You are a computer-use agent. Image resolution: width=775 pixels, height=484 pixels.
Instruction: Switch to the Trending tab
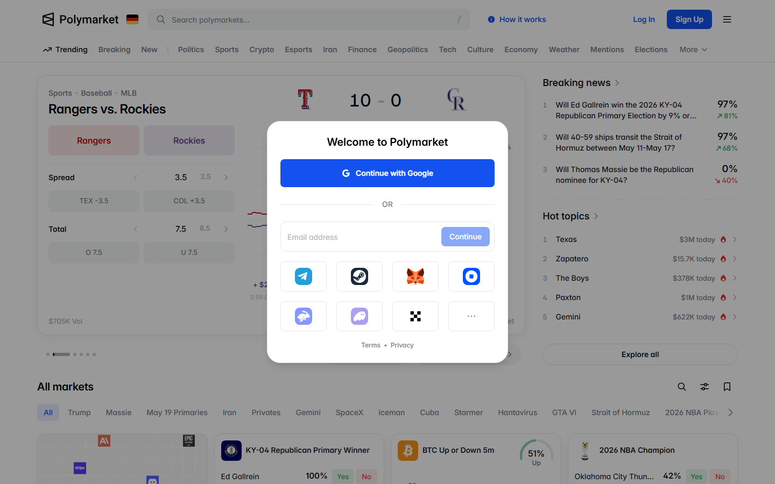(65, 49)
